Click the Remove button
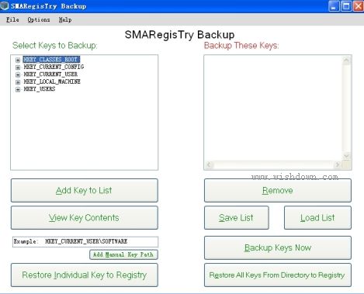Viewport: 364px width, 294px height. pyautogui.click(x=278, y=191)
